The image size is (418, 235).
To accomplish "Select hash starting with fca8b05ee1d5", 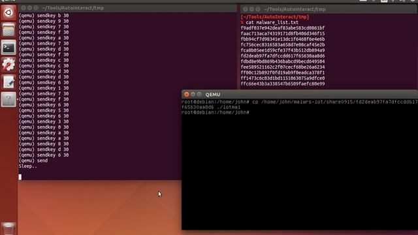I will [283, 50].
